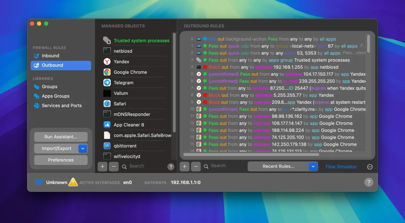The width and height of the screenshot is (405, 223).
Task: Click the Telegram app icon in Managed Objects
Action: click(107, 83)
